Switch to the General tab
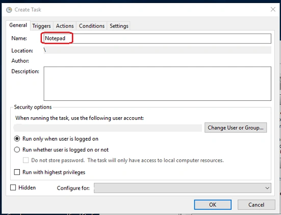281x215 pixels. pyautogui.click(x=18, y=25)
